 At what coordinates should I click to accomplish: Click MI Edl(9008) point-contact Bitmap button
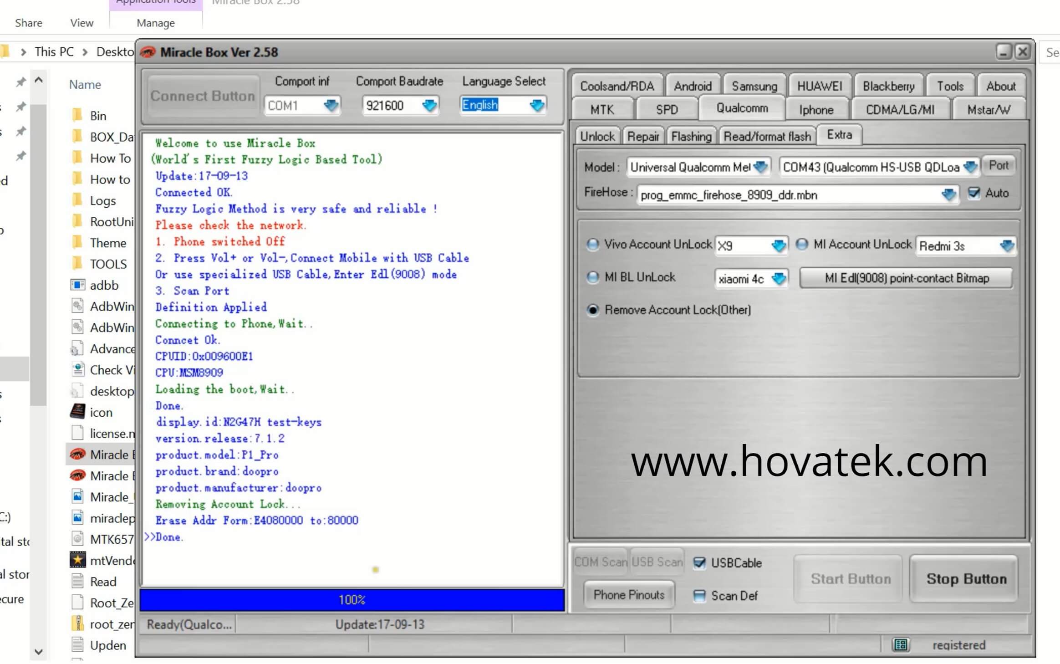907,278
